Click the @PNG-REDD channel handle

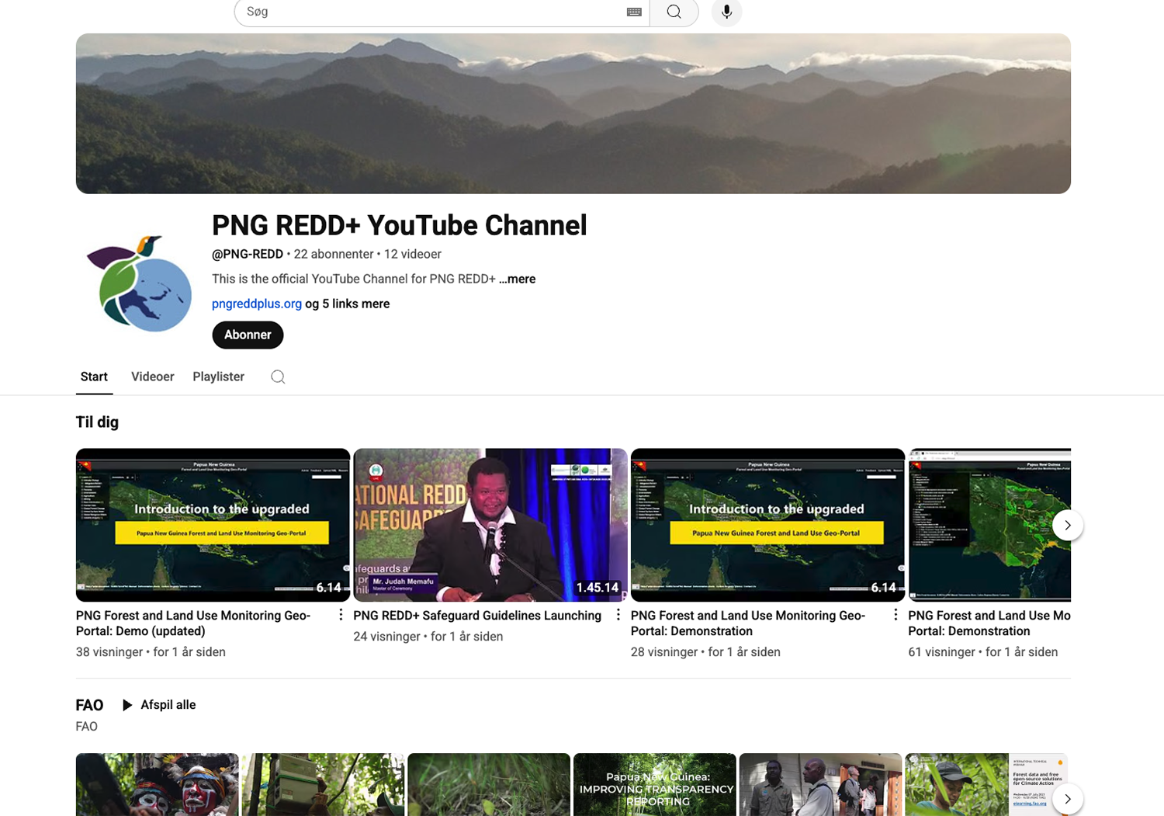[248, 254]
